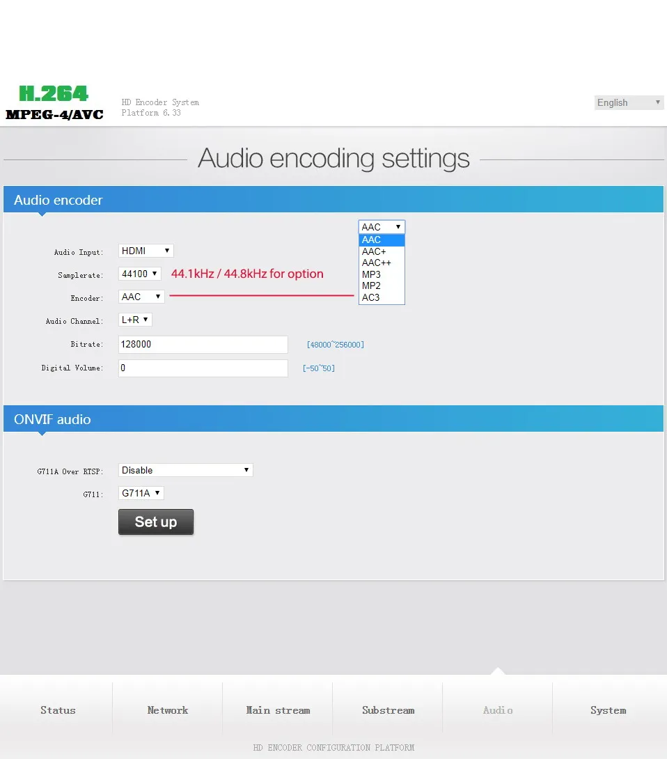The width and height of the screenshot is (667, 759).
Task: Click the bitrate range hint [48000~256000]
Action: [x=336, y=345]
